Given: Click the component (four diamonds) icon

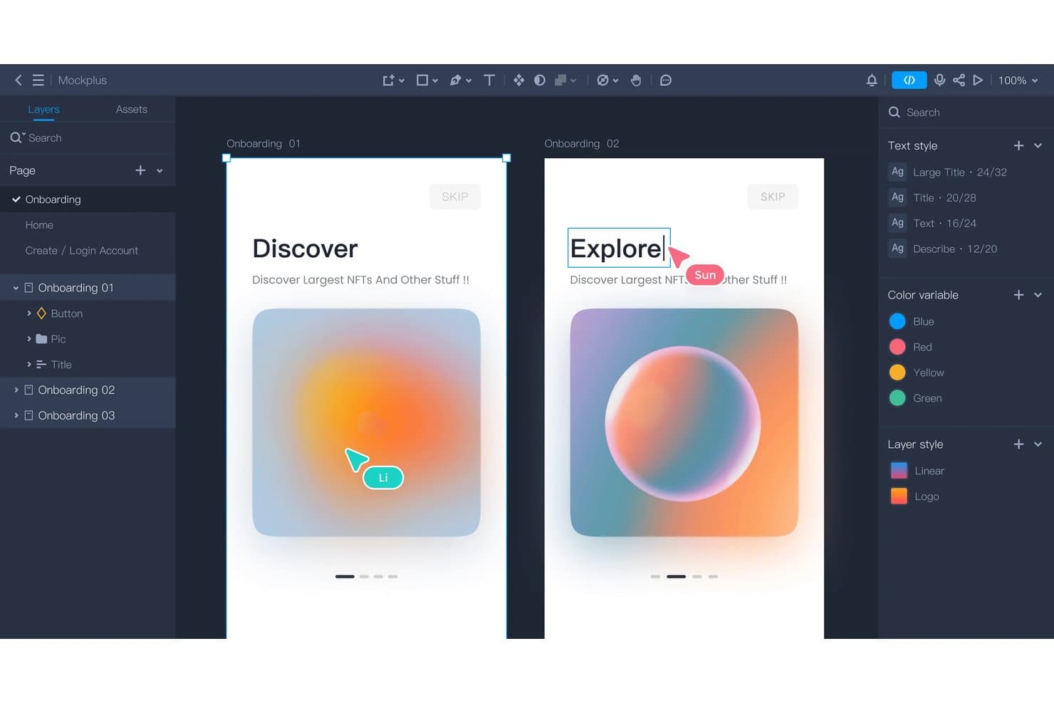Looking at the screenshot, I should (x=519, y=80).
